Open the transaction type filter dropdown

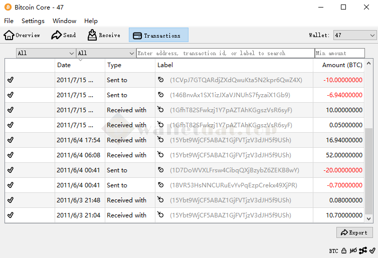pyautogui.click(x=106, y=53)
